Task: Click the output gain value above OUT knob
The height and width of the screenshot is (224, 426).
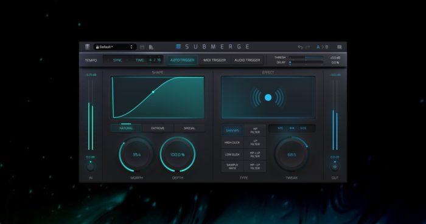Action: (335, 157)
